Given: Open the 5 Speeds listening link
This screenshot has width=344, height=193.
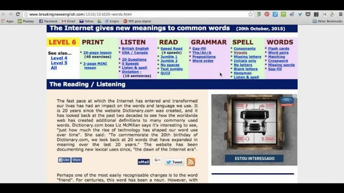Looking at the screenshot, I should [130, 63].
